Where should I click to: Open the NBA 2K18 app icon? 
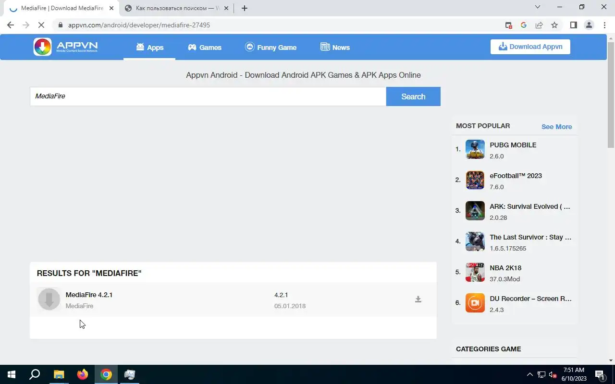click(475, 272)
